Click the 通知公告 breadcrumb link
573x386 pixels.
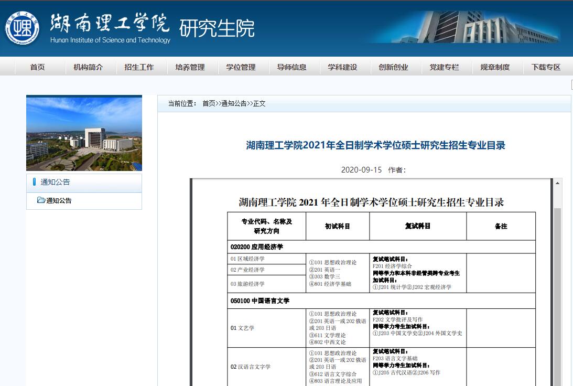234,104
